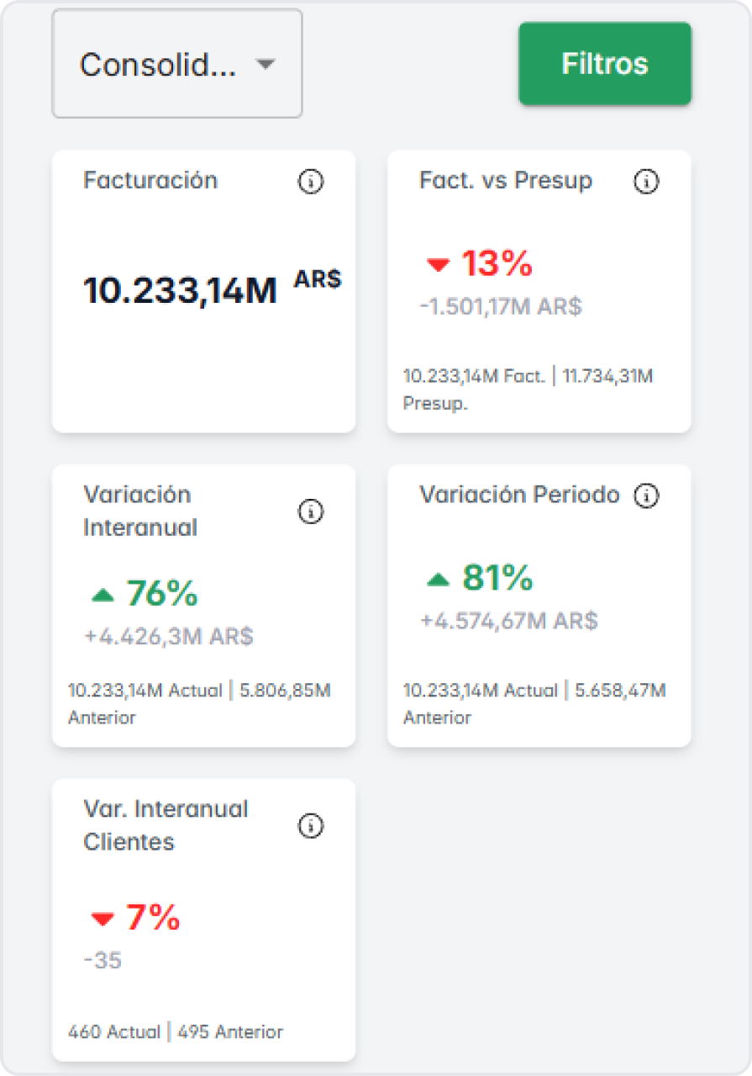Click the +4.574,67M AR$ period amount
This screenshot has width=752, height=1076.
pyautogui.click(x=508, y=621)
